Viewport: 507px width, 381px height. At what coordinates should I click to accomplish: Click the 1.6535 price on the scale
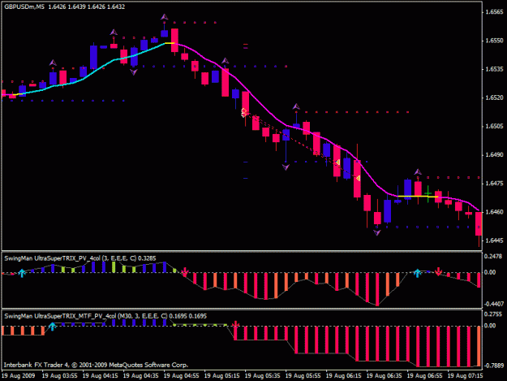[x=494, y=69]
